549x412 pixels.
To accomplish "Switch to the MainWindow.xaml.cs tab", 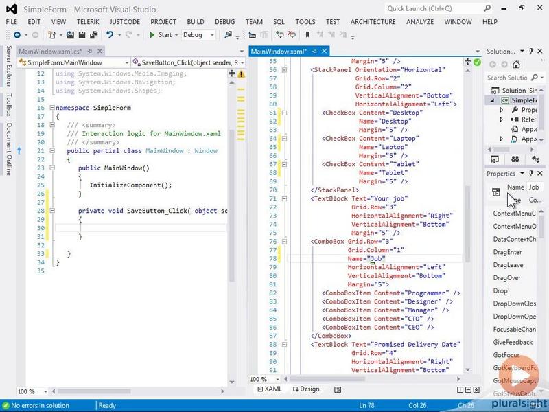I will 50,51.
